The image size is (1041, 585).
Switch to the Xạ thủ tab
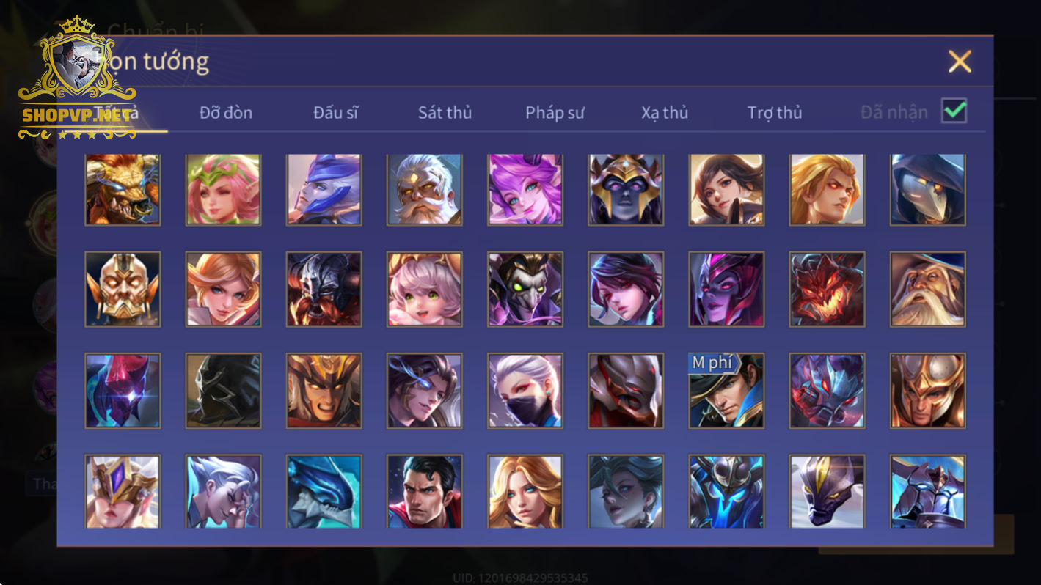point(665,113)
